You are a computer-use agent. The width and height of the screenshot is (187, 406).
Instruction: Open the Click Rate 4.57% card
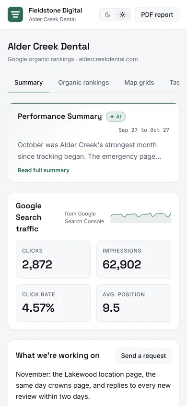(53, 303)
